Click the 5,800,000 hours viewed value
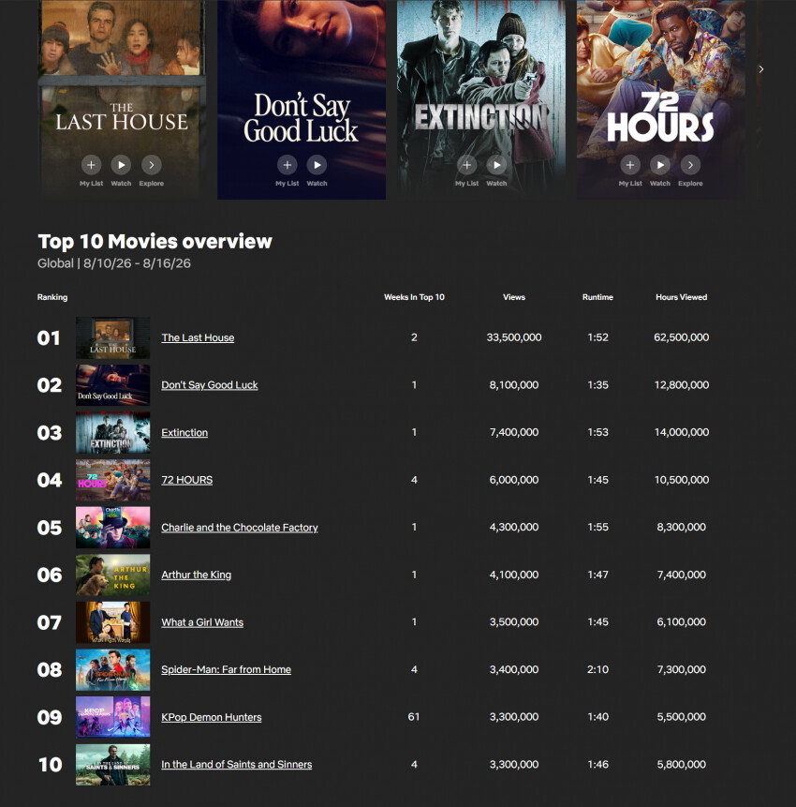The width and height of the screenshot is (796, 807). pyautogui.click(x=682, y=764)
